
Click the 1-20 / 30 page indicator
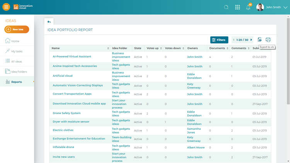coord(242,40)
